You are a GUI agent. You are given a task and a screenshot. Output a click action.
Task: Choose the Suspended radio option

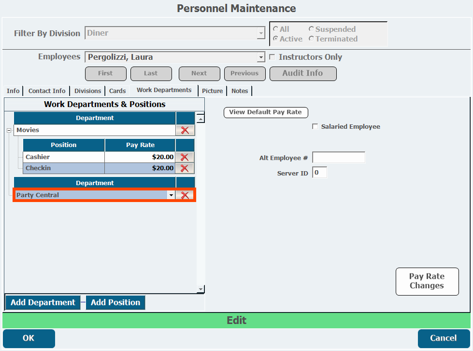click(312, 29)
